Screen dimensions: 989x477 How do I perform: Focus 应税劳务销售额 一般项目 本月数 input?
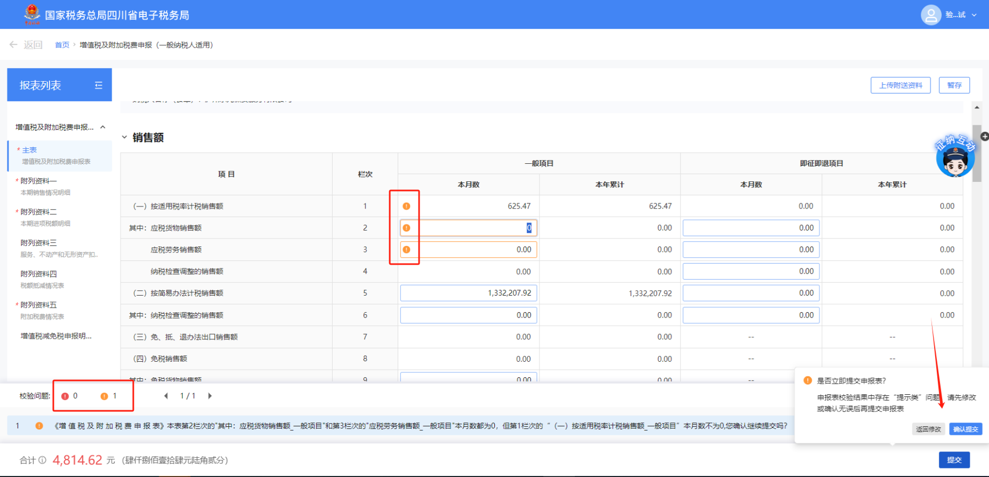[469, 250]
